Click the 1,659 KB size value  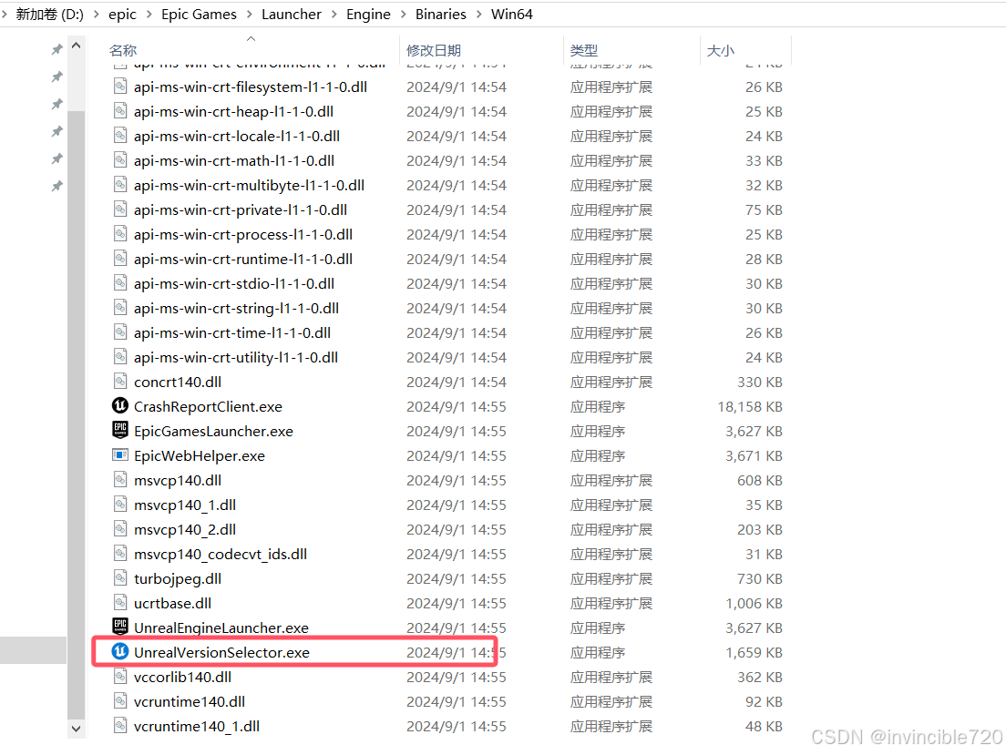coord(754,652)
